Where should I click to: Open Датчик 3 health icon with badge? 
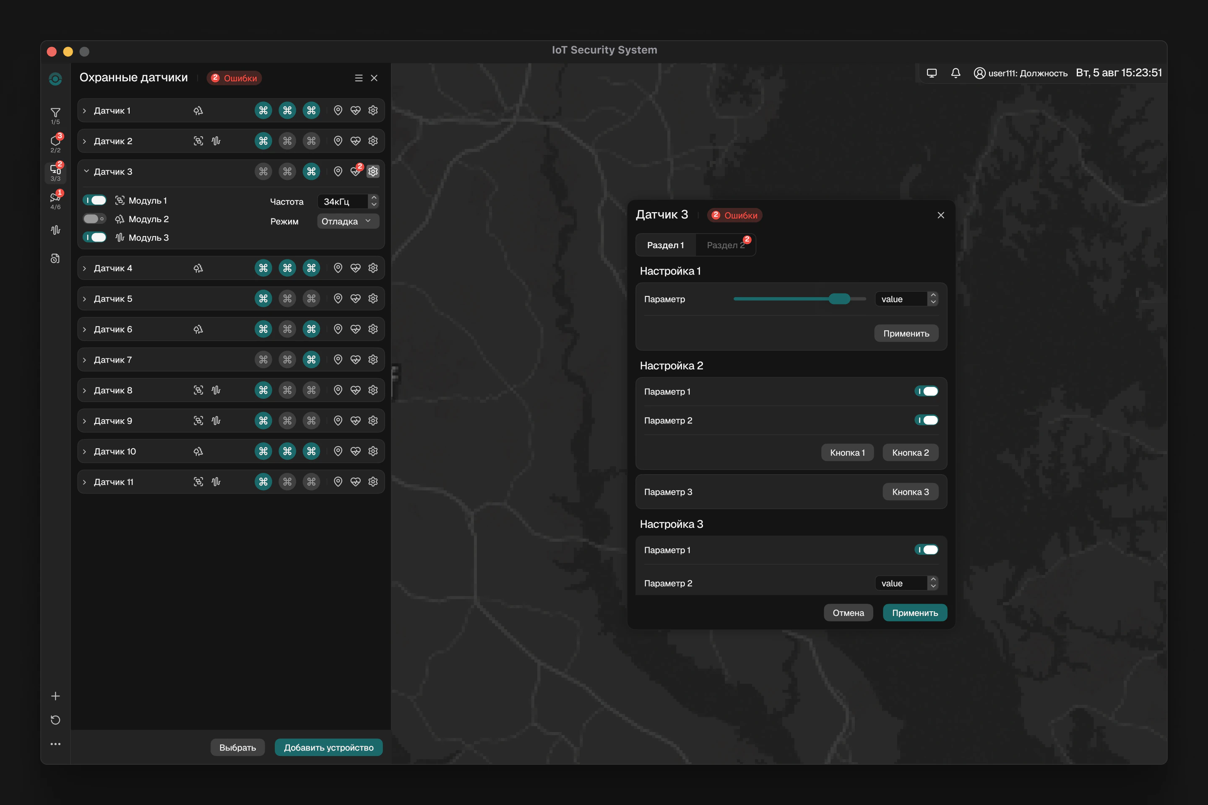click(355, 171)
